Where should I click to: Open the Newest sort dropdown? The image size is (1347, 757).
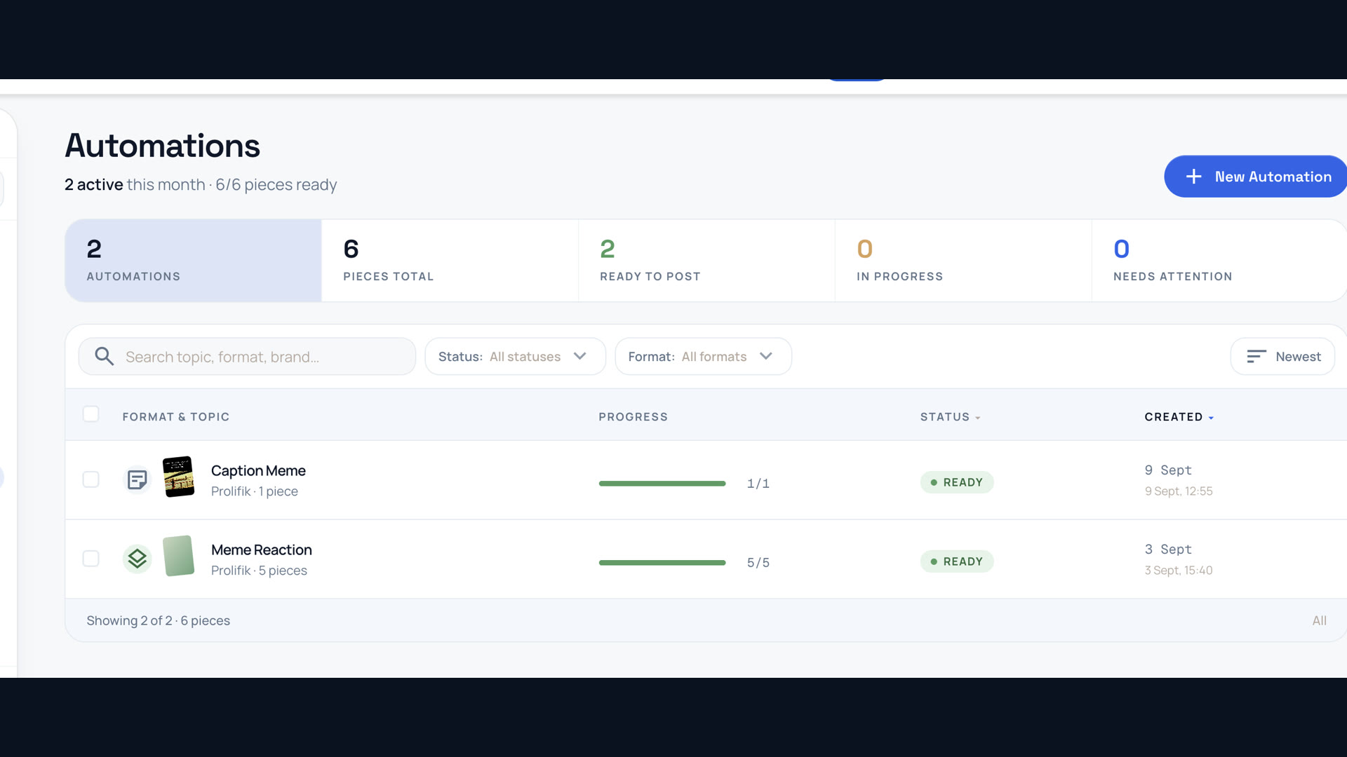[1282, 356]
